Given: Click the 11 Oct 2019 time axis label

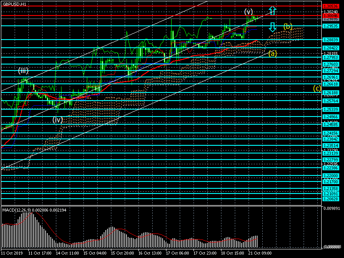Looking at the screenshot, I should [12, 253].
